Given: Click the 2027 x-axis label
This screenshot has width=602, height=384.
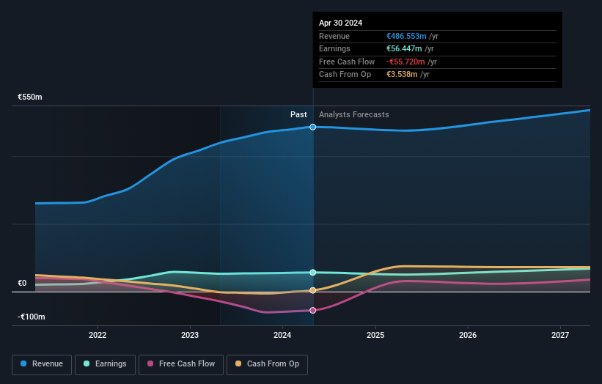Looking at the screenshot, I should [560, 336].
